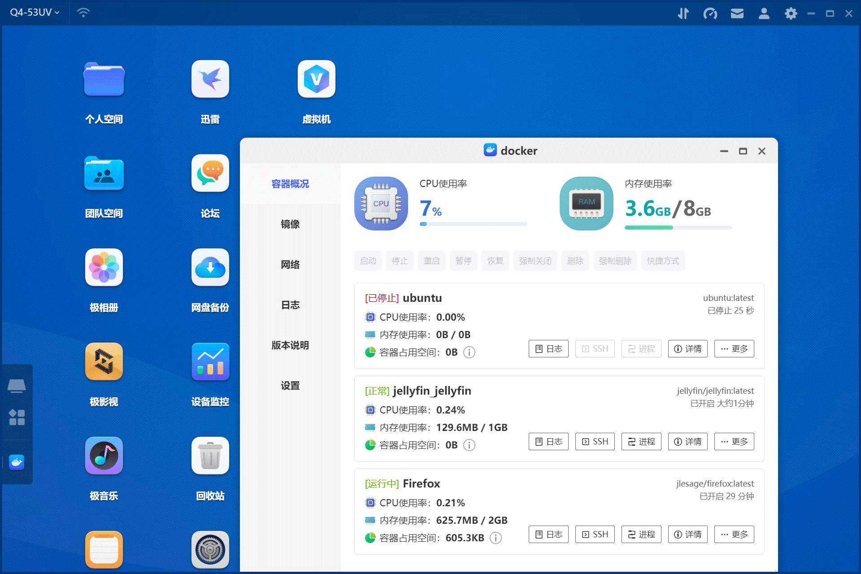Open the user account icon in top bar
The image size is (861, 574).
tap(764, 13)
